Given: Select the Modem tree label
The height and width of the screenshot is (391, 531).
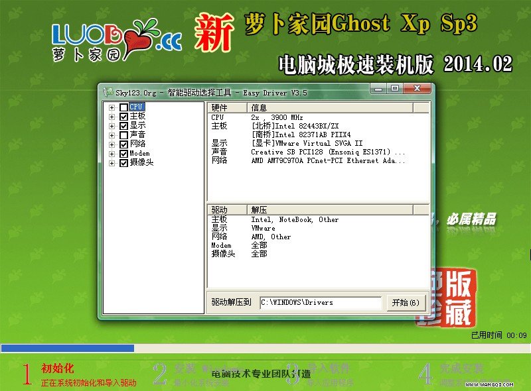Looking at the screenshot, I should pos(139,154).
